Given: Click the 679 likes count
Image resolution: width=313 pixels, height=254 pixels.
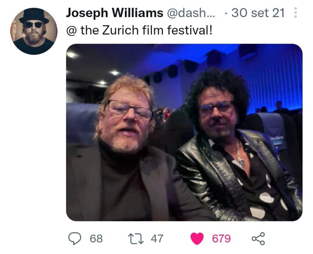Looking at the screenshot, I should tap(221, 239).
